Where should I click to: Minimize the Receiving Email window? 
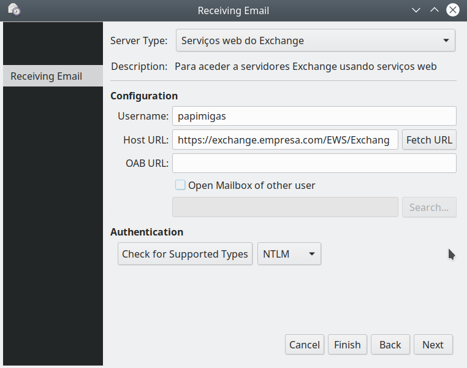pos(416,10)
